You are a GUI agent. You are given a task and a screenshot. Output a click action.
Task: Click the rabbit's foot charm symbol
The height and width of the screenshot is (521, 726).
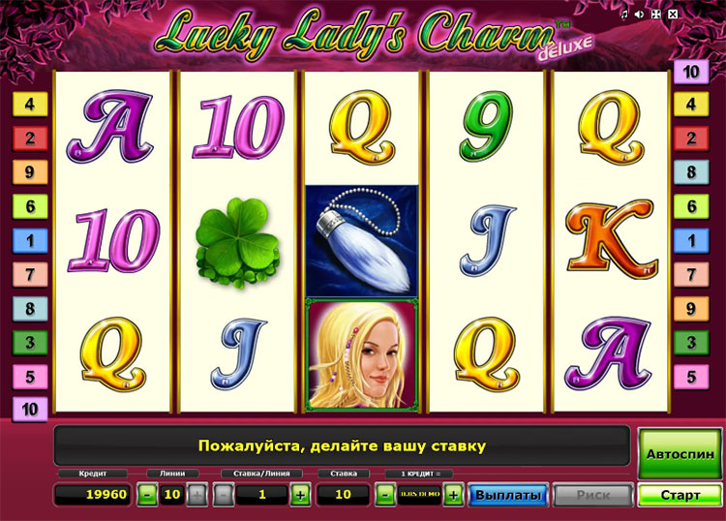[362, 241]
